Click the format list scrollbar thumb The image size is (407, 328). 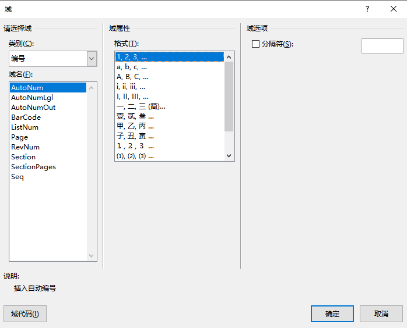(x=229, y=97)
